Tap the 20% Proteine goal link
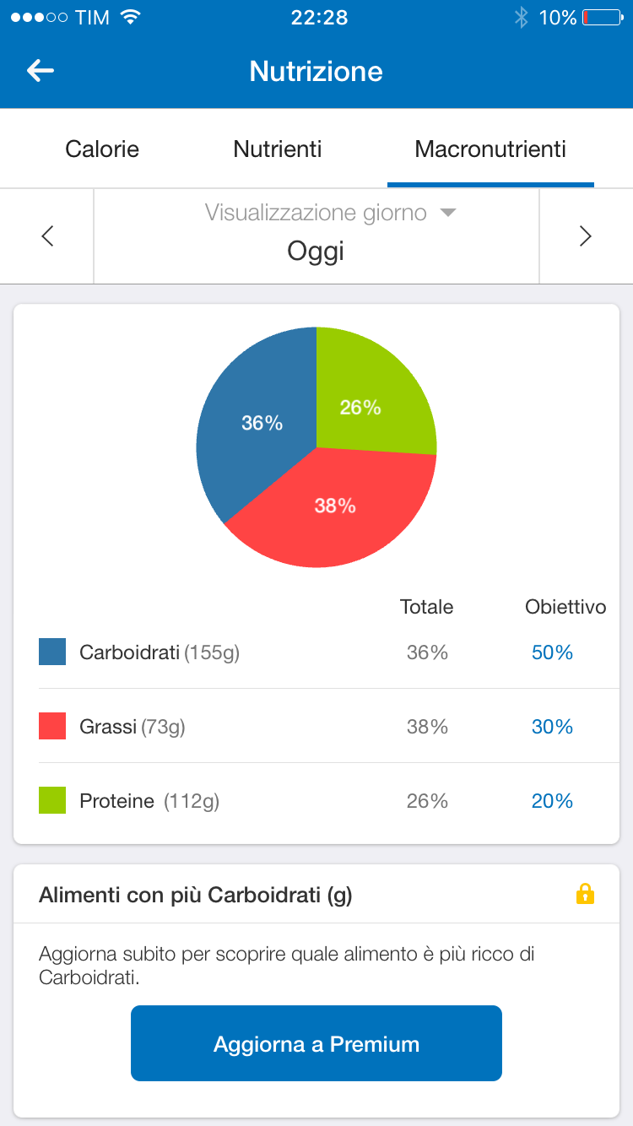 [x=552, y=801]
